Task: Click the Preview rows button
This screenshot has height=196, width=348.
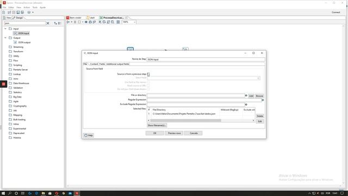Action: pyautogui.click(x=174, y=133)
